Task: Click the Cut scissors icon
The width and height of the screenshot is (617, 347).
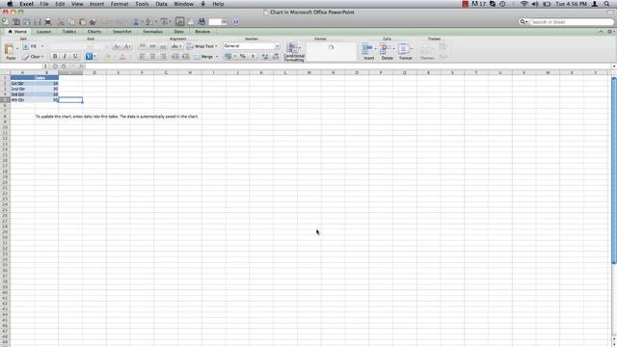Action: click(61, 21)
